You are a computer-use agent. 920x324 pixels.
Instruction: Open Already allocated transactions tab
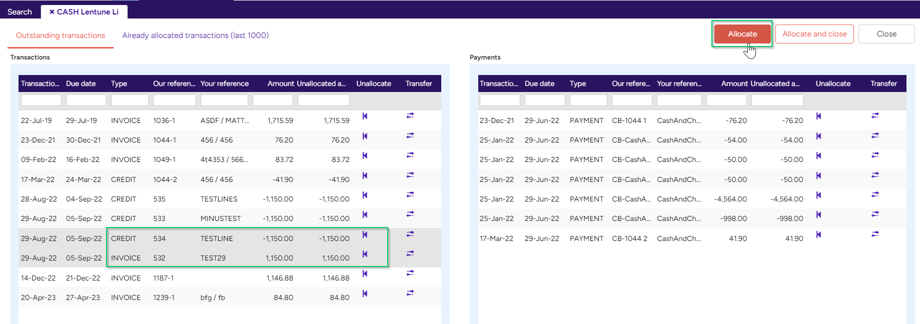pyautogui.click(x=196, y=35)
